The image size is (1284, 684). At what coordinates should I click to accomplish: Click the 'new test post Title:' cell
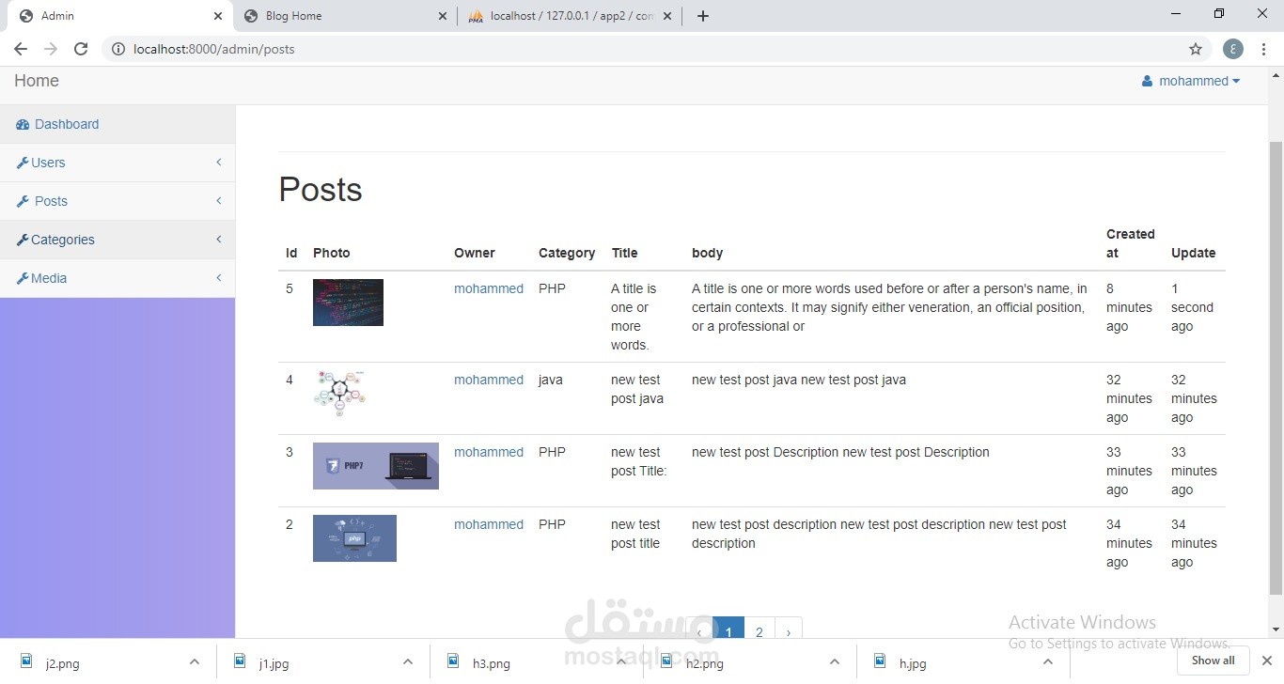coord(638,461)
